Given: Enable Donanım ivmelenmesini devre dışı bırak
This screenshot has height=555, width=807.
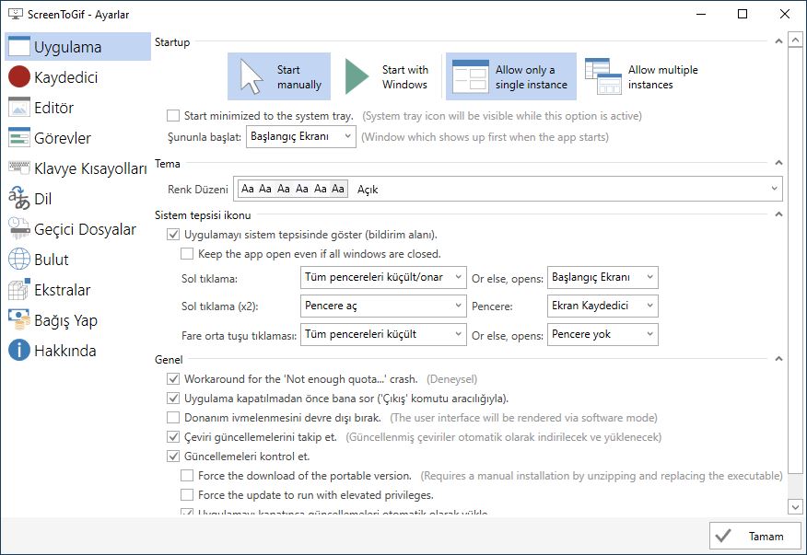Looking at the screenshot, I should click(x=173, y=417).
